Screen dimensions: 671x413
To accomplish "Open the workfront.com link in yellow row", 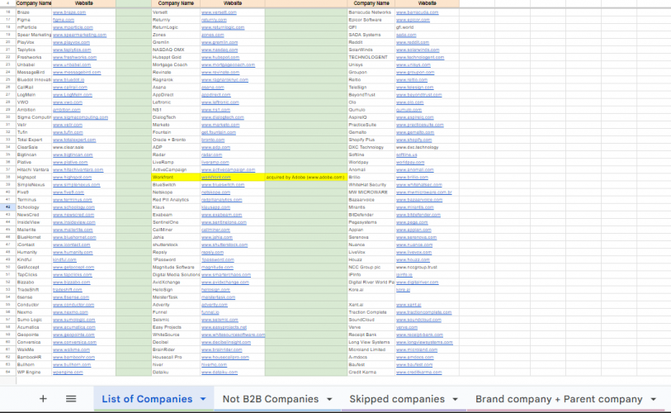I will pos(216,178).
